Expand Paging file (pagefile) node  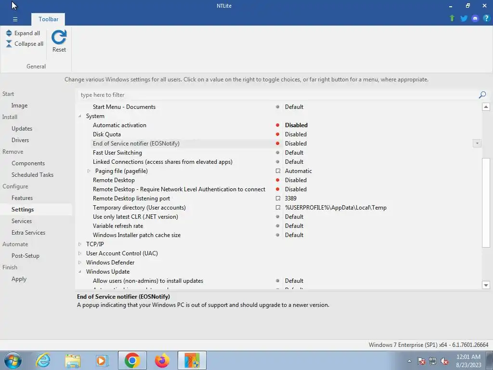coord(89,171)
